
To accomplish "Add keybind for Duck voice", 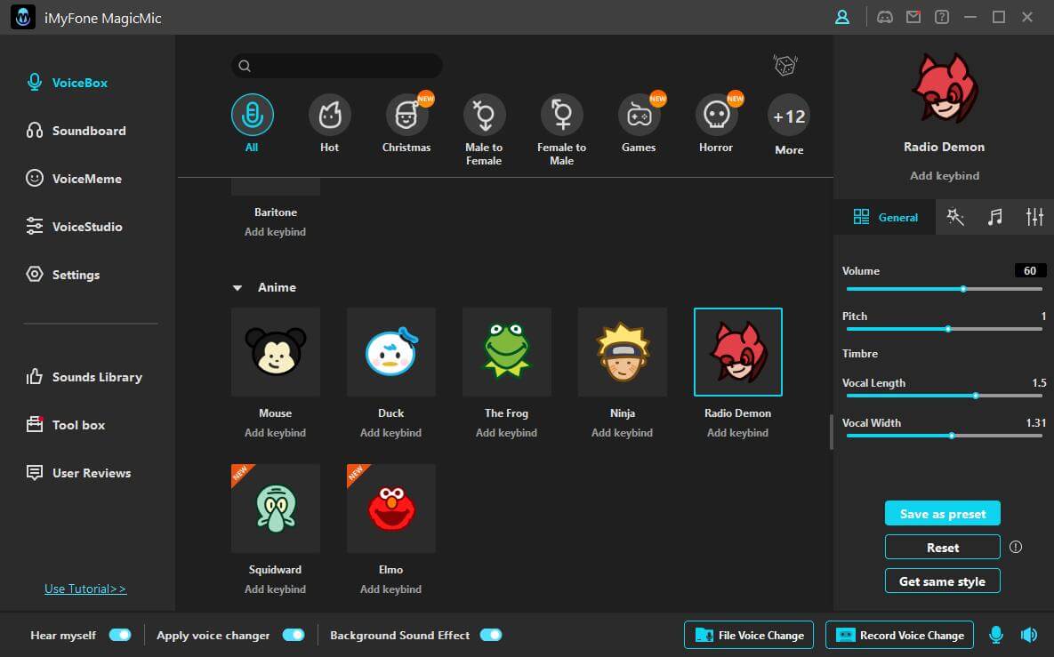I will click(390, 433).
